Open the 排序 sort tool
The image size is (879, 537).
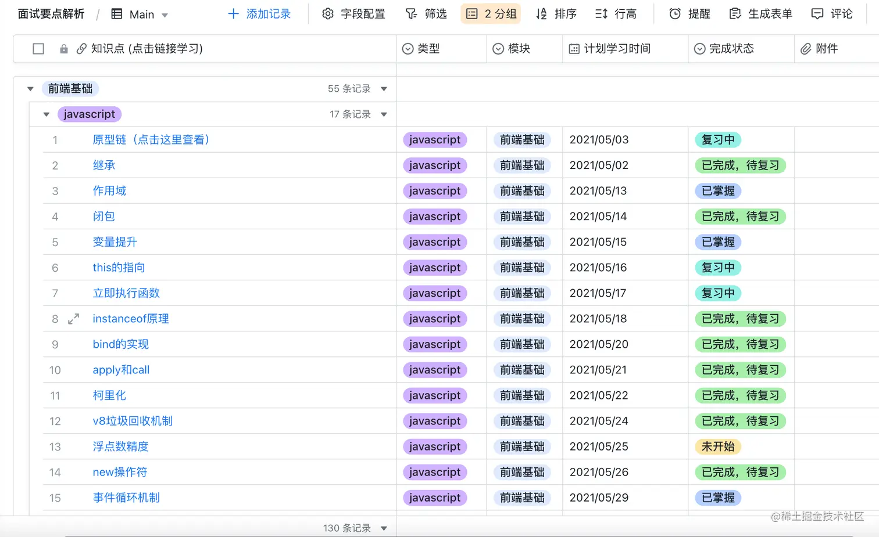(x=556, y=14)
